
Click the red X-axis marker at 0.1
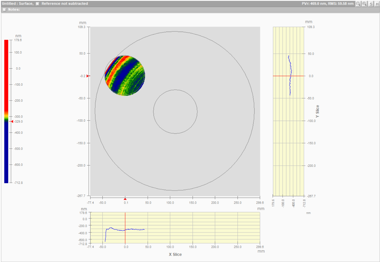125,199
